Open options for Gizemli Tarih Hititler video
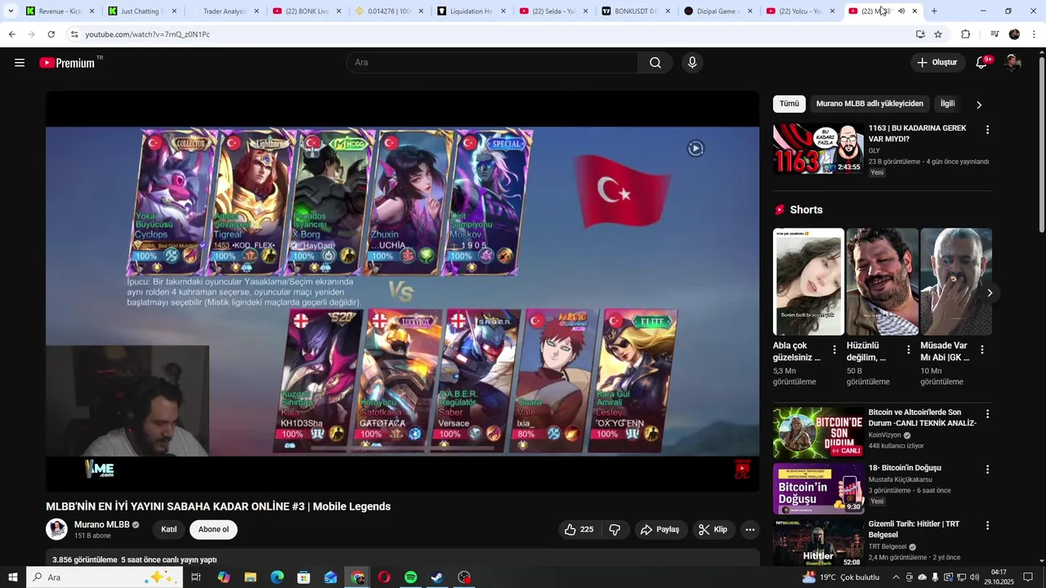 click(987, 525)
